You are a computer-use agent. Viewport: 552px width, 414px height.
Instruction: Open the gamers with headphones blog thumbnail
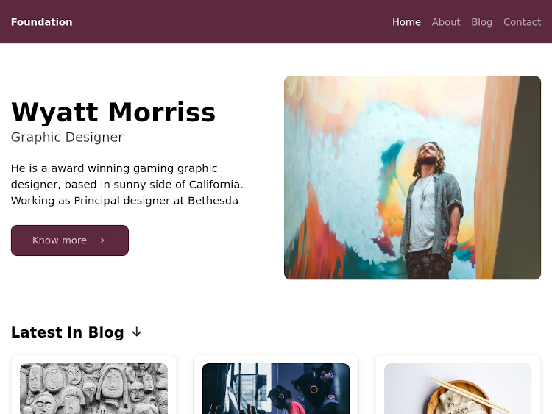pos(276,389)
